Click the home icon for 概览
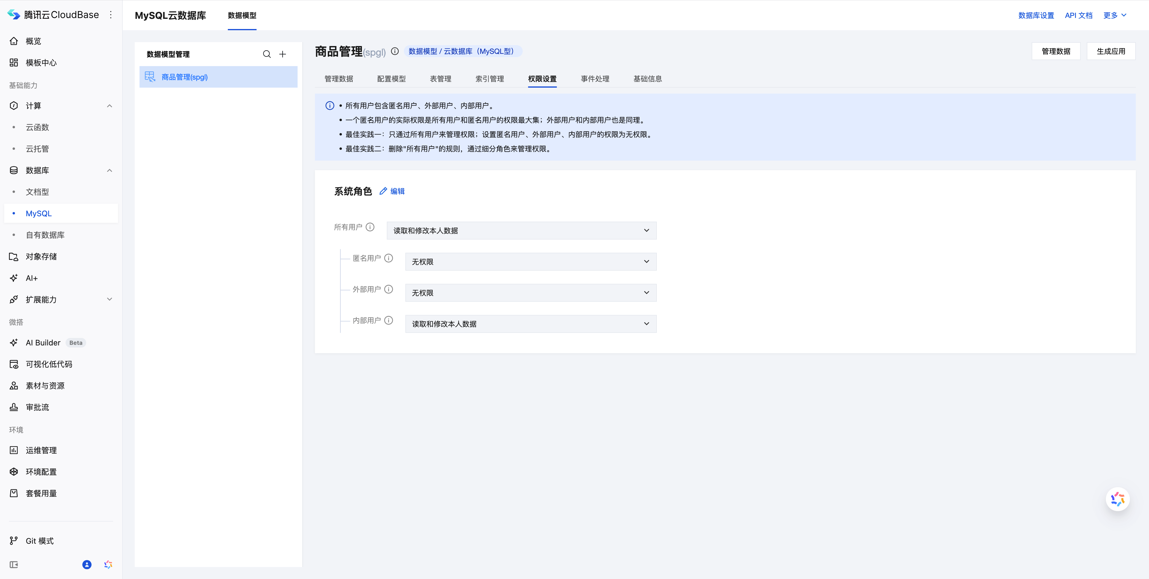 (14, 41)
